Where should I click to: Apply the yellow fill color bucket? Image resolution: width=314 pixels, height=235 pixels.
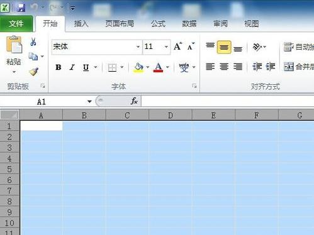click(138, 67)
